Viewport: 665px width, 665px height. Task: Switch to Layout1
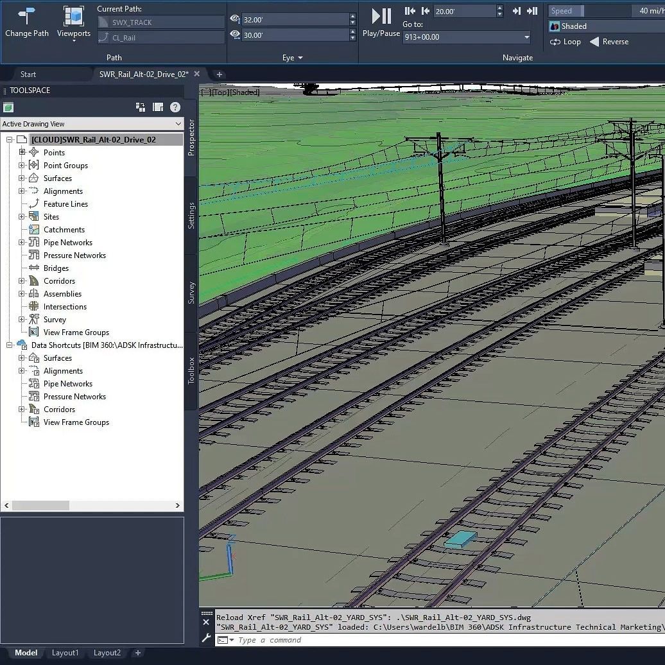pyautogui.click(x=65, y=652)
